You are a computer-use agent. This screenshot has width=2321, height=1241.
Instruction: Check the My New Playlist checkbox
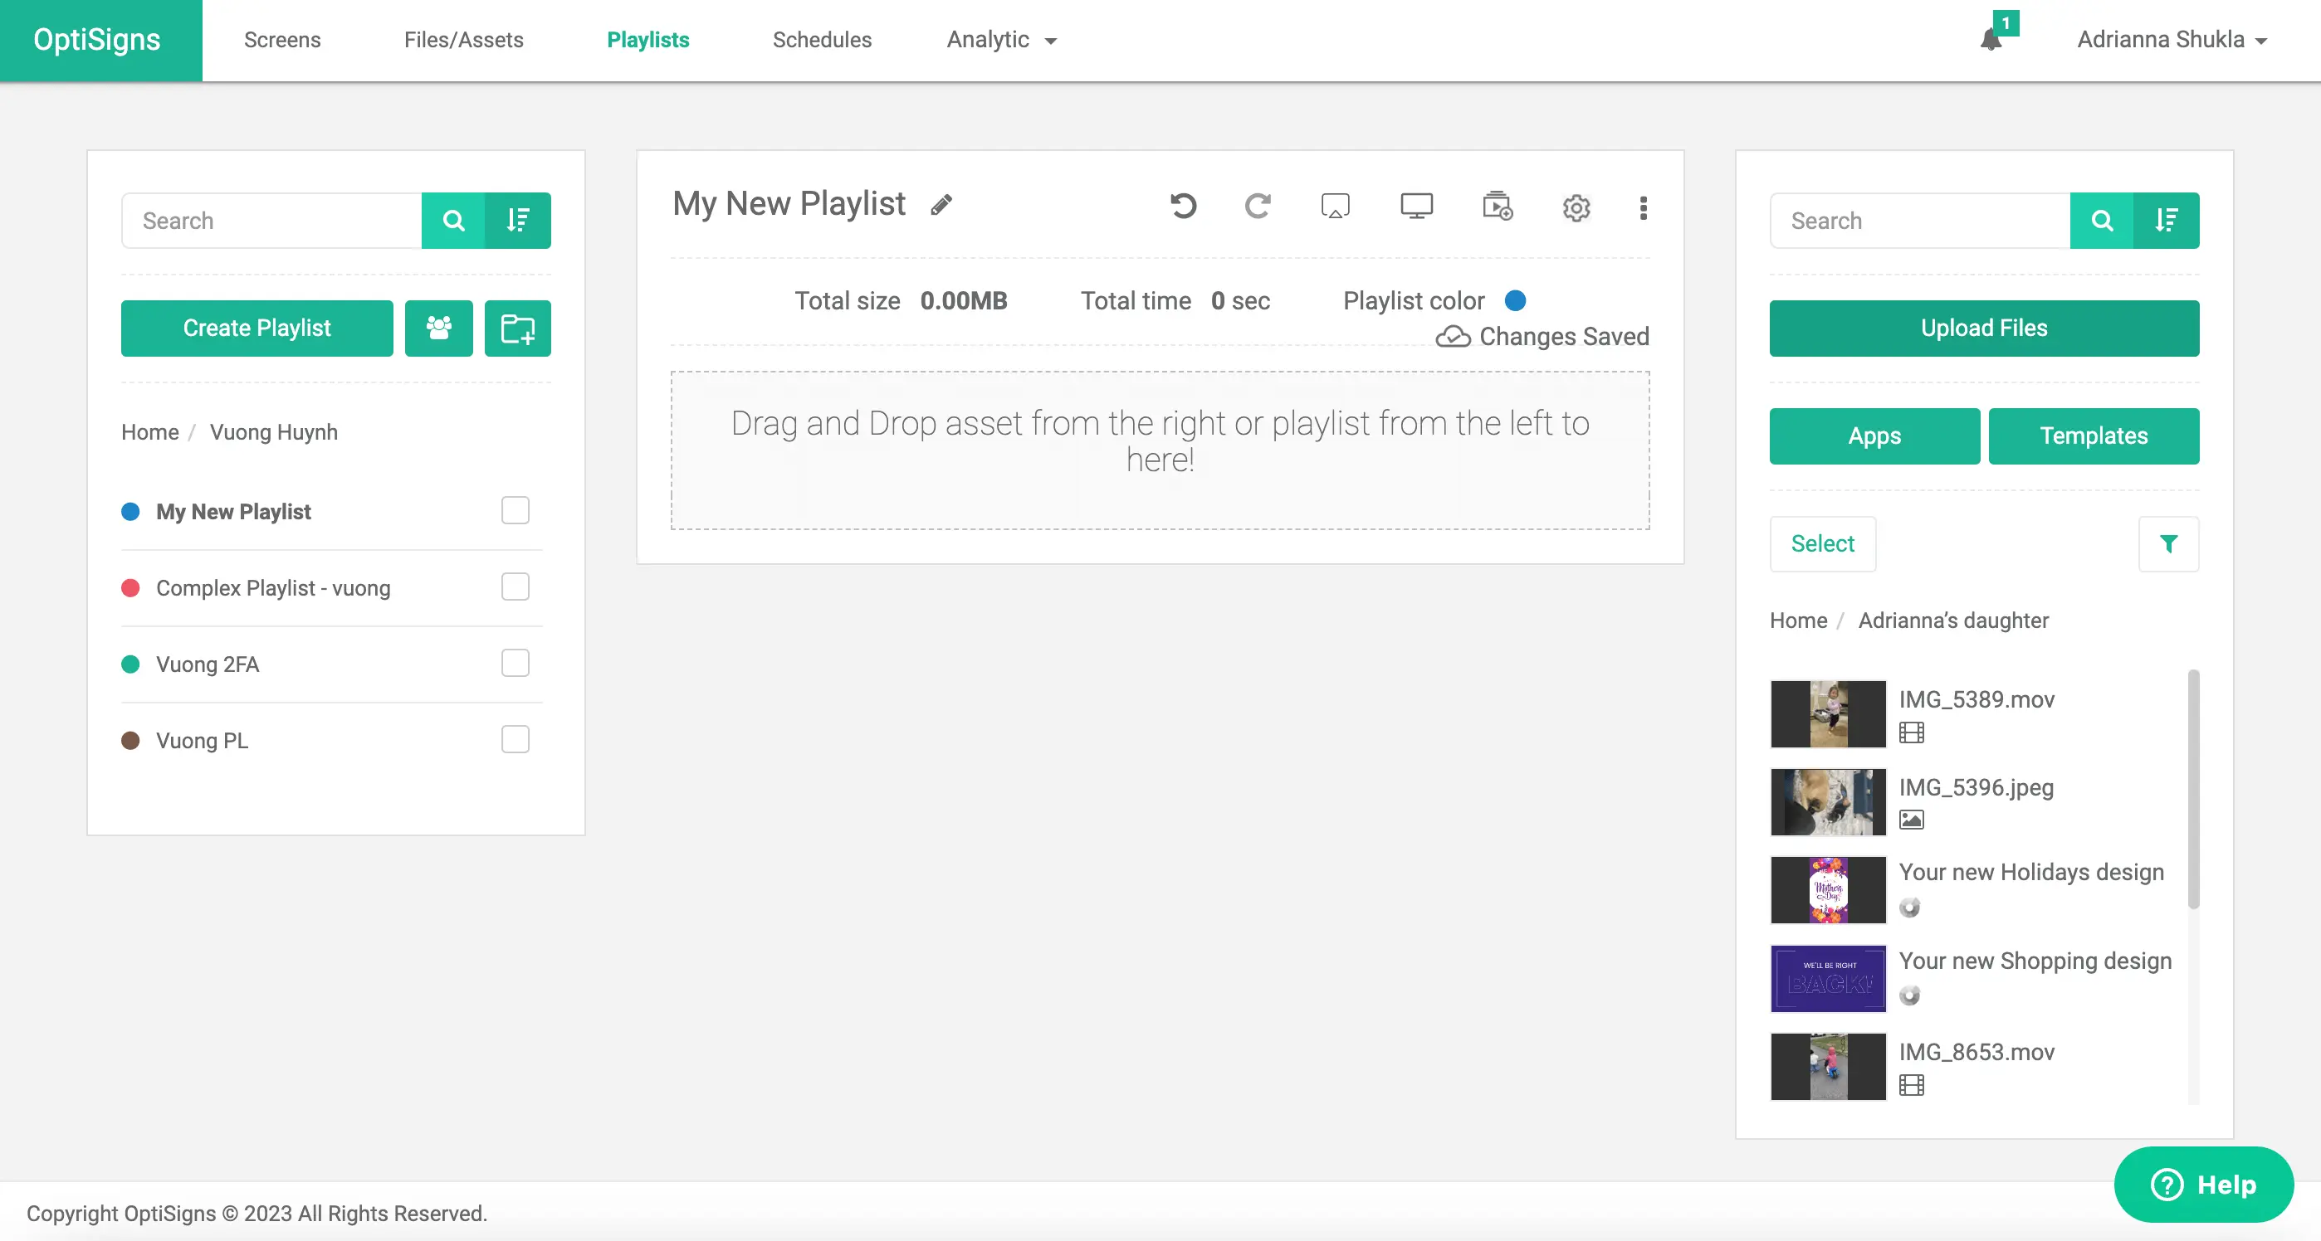516,511
